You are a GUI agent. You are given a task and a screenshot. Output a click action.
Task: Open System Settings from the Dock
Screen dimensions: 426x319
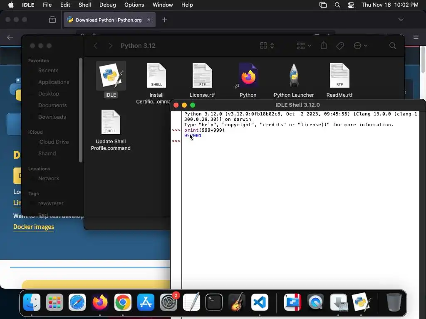coord(168,302)
